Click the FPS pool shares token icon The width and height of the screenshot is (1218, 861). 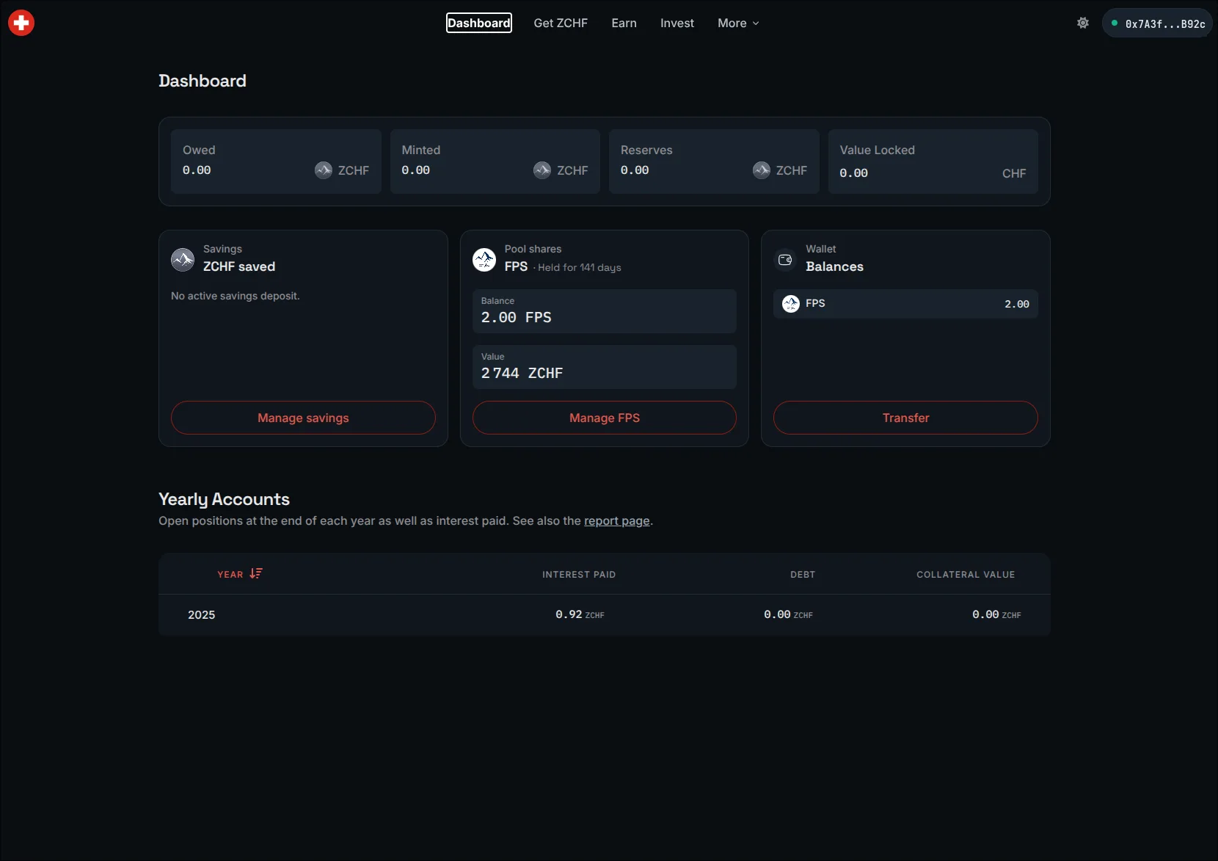[x=484, y=259]
